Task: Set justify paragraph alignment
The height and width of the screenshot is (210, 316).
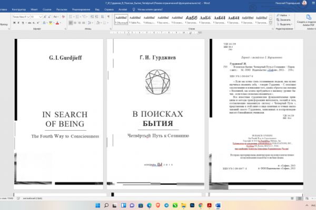Action: [84, 23]
